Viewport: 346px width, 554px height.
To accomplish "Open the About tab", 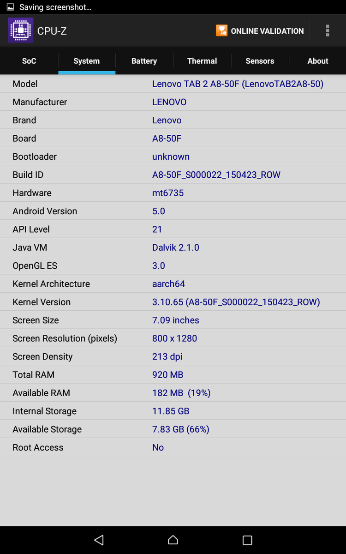I will pyautogui.click(x=318, y=61).
